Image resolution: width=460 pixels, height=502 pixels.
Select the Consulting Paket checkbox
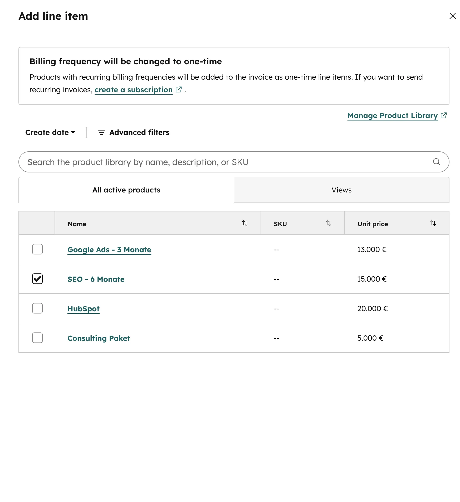37,338
